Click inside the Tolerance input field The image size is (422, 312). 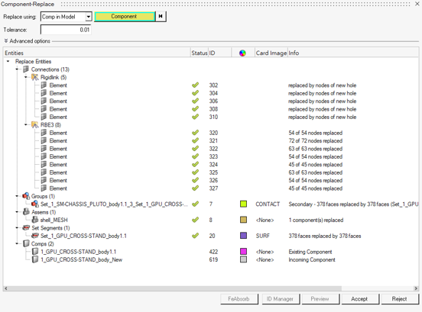click(x=66, y=30)
